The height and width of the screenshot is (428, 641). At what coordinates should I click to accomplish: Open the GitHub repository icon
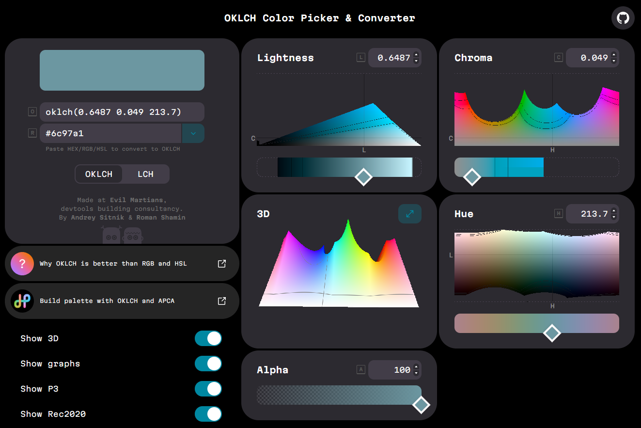click(x=623, y=18)
